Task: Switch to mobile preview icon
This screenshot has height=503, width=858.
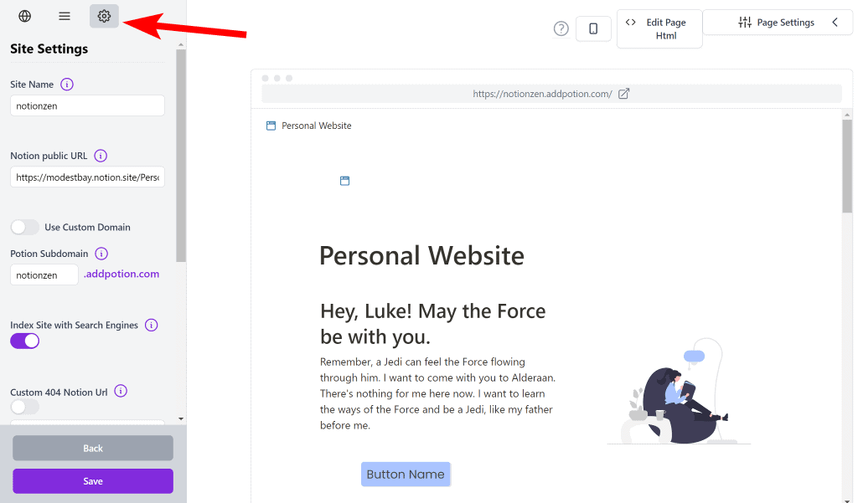Action: tap(593, 28)
